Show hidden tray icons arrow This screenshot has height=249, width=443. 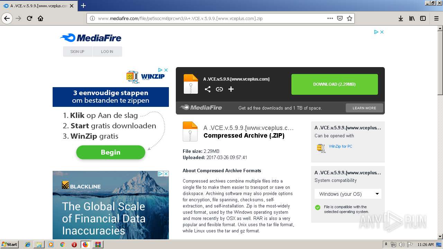pyautogui.click(x=386, y=245)
